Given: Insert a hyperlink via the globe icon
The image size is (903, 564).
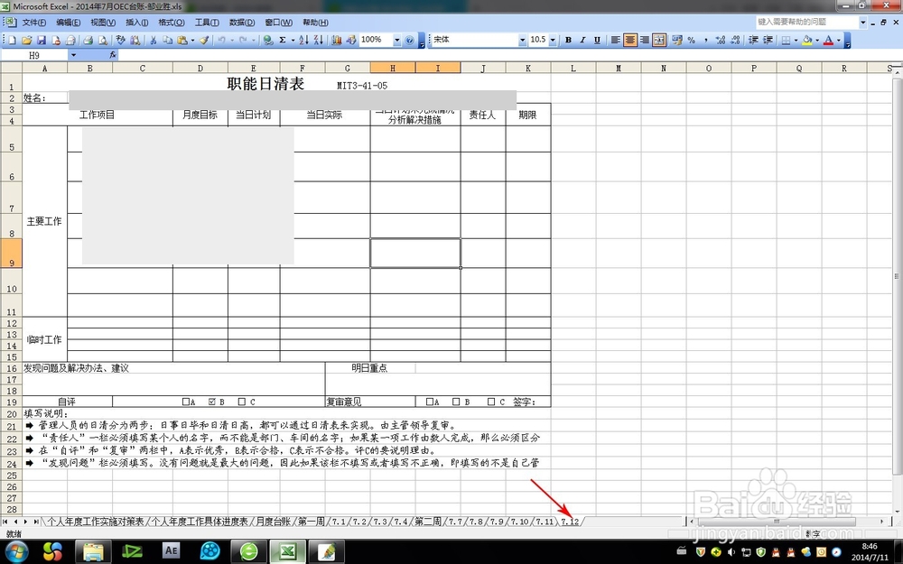Looking at the screenshot, I should click(268, 40).
